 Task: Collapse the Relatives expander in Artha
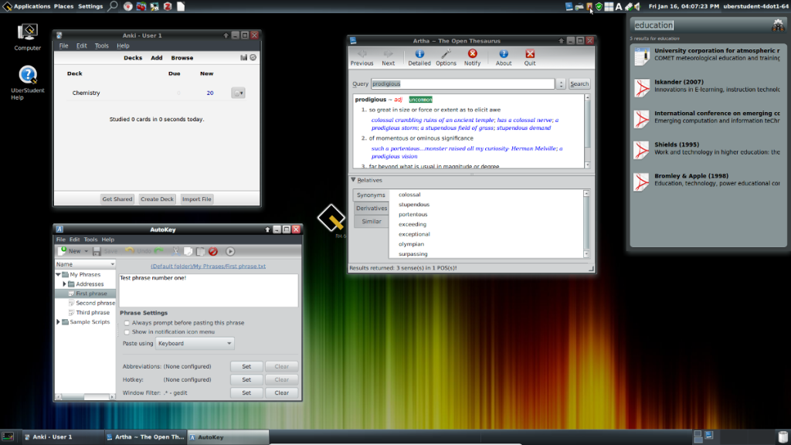[353, 180]
